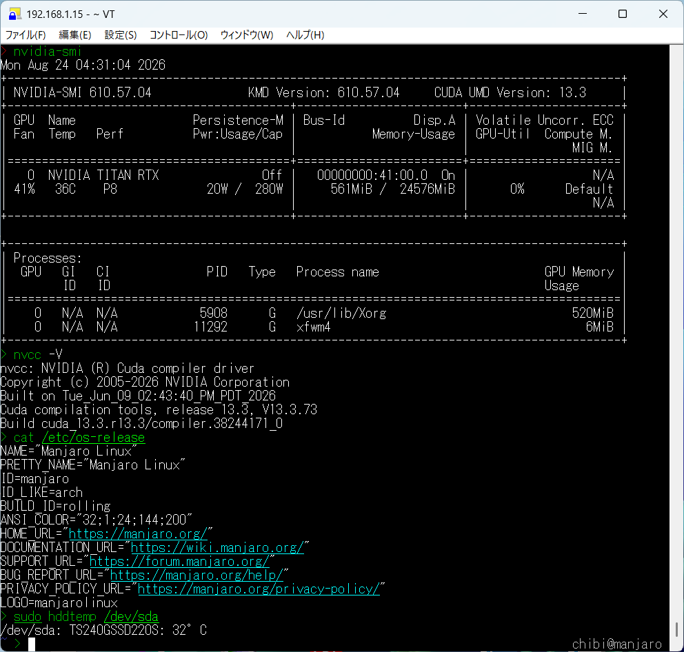Click the Cuda compiler driver line
The width and height of the screenshot is (684, 652).
click(127, 368)
